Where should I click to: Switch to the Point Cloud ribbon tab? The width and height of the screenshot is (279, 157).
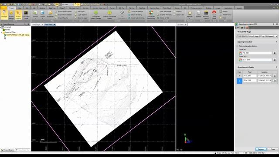(167, 8)
